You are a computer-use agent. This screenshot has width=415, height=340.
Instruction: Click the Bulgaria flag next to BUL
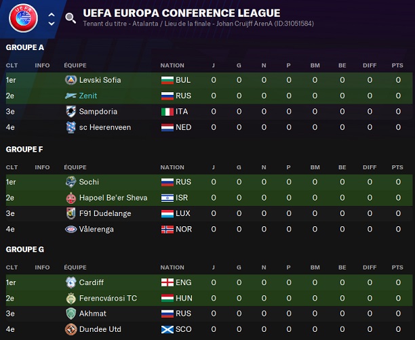coord(167,80)
